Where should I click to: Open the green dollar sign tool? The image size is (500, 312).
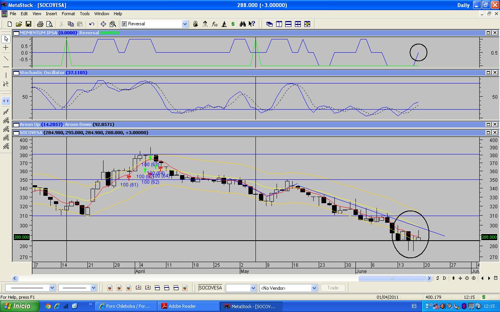click(x=233, y=24)
